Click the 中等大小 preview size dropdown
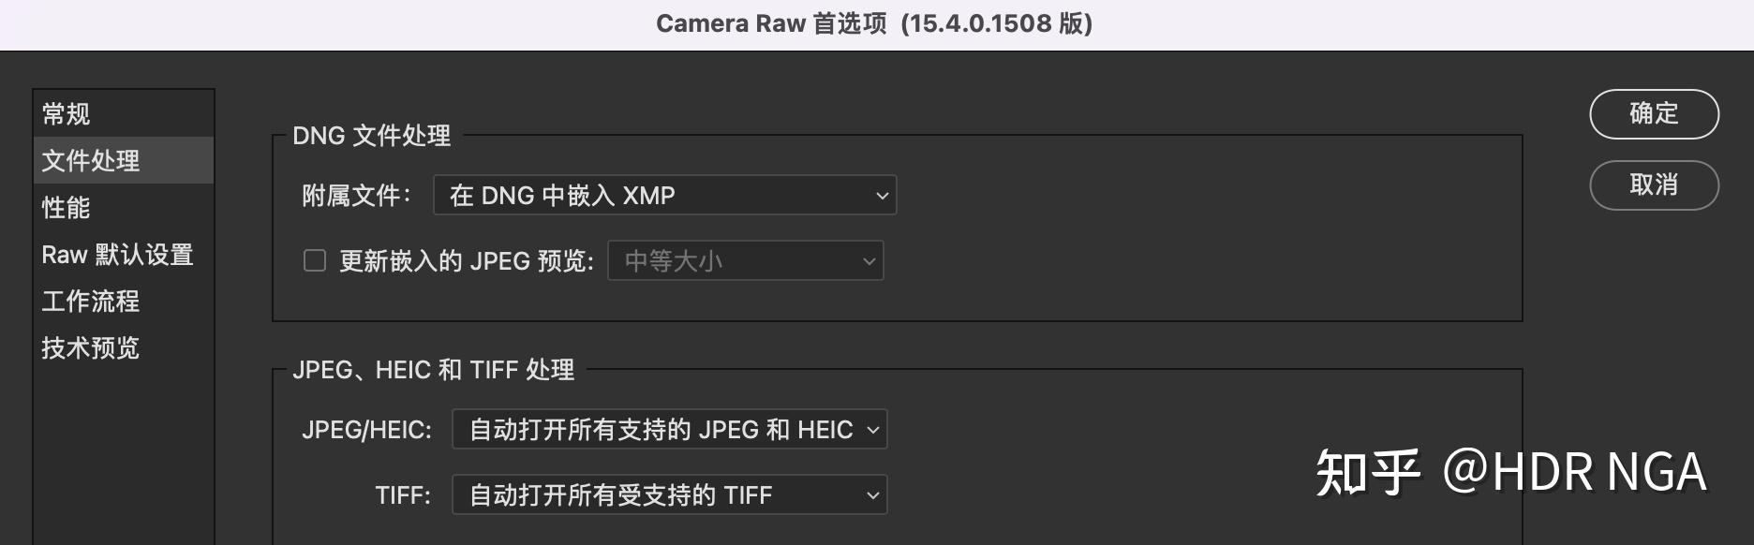1754x545 pixels. pyautogui.click(x=745, y=260)
